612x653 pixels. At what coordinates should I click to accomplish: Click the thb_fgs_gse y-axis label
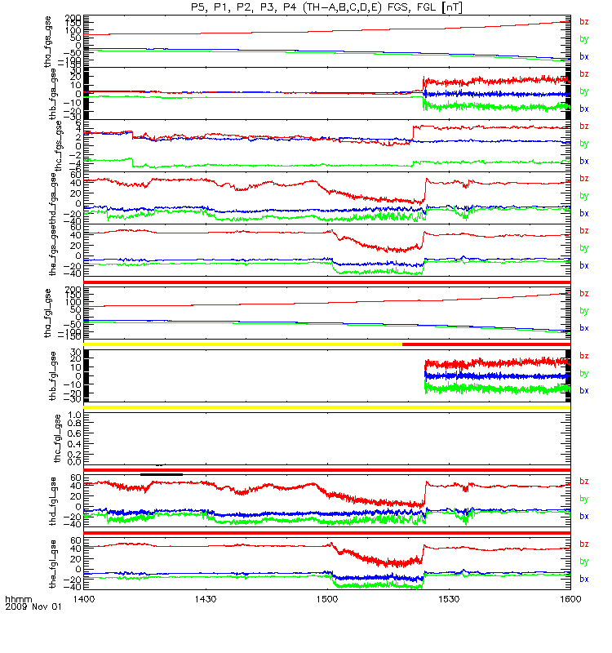53,94
